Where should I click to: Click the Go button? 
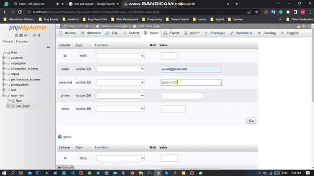(251, 121)
